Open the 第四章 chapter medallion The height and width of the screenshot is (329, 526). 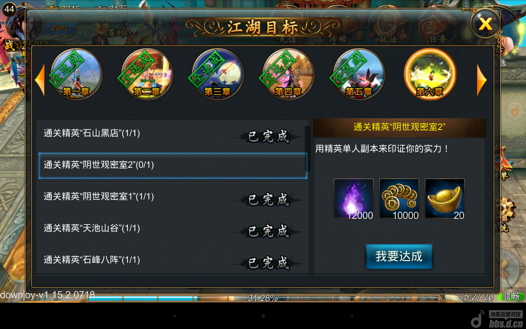(x=288, y=74)
